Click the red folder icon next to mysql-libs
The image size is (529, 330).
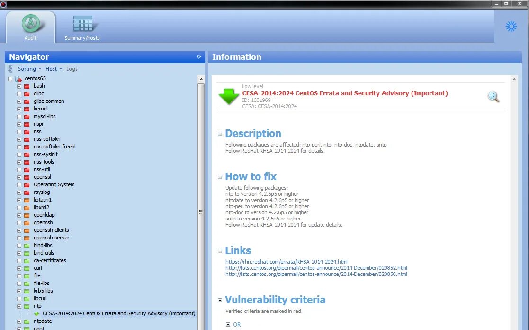[x=27, y=117]
